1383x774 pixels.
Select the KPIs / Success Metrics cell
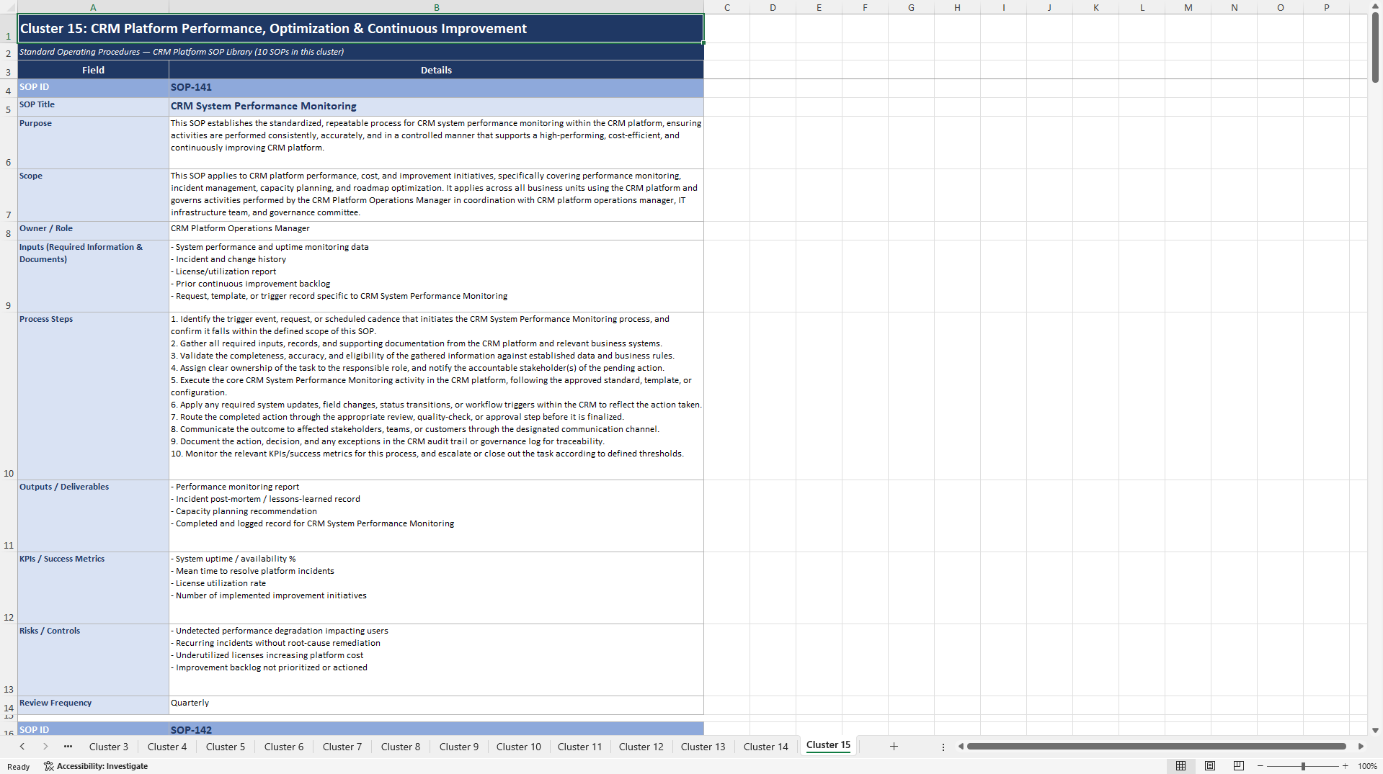point(93,588)
